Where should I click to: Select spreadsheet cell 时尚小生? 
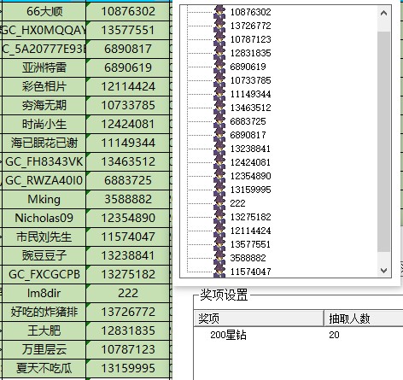tap(44, 124)
